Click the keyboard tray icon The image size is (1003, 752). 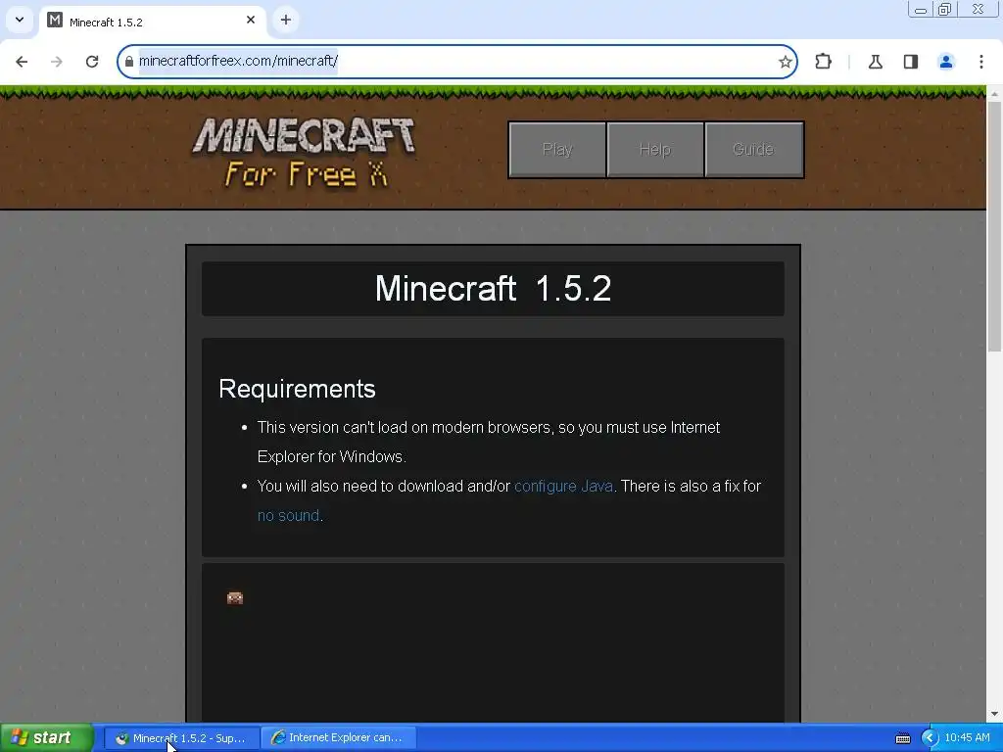pos(902,738)
